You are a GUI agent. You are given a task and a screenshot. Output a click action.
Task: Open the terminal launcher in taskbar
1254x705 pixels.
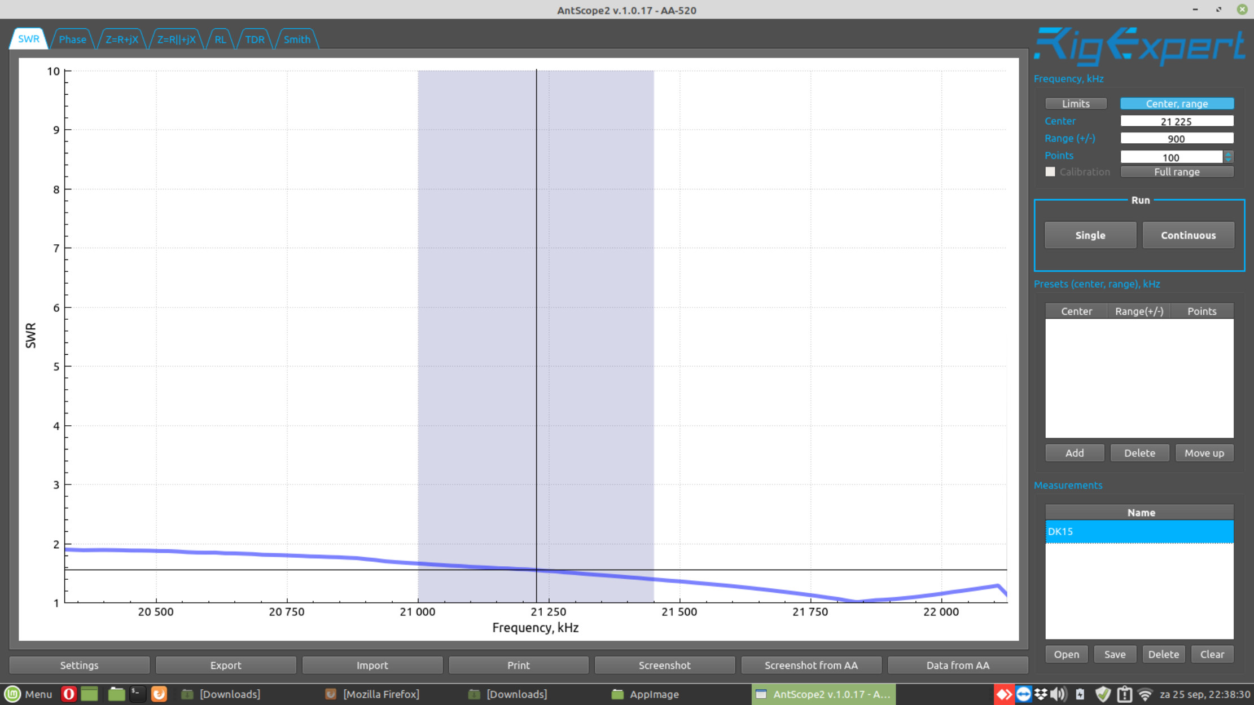137,694
